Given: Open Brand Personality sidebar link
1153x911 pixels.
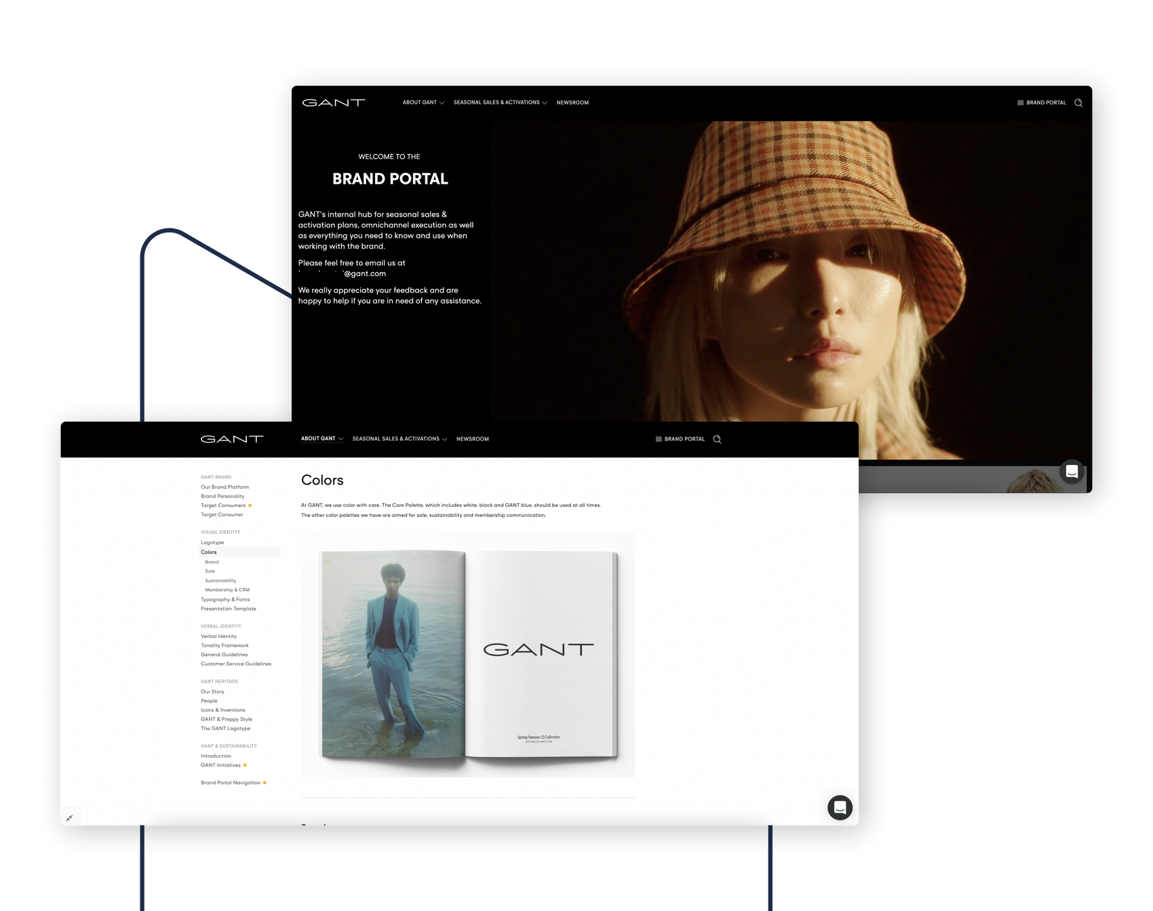Looking at the screenshot, I should (222, 496).
